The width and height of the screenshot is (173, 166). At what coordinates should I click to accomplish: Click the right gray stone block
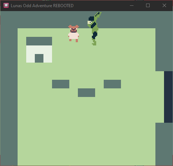(x=112, y=84)
